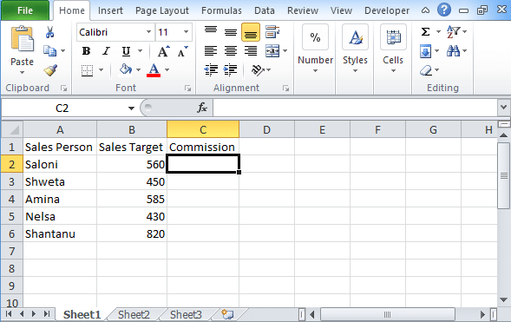511x322 pixels.
Task: Click the Wrap Text icon
Action: pos(272,32)
